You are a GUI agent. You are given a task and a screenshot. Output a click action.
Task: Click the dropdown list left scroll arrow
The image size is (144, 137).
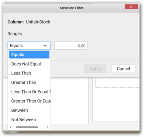point(11,127)
